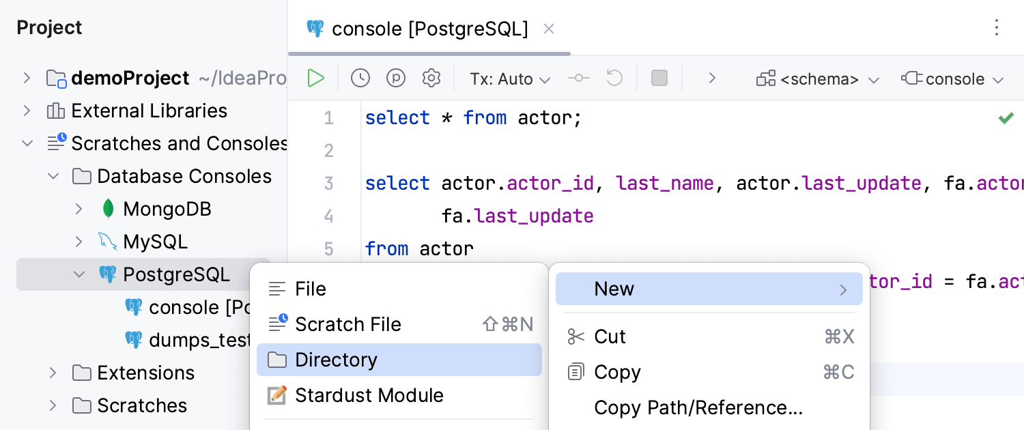Click the Cut scissors icon
The height and width of the screenshot is (430, 1024).
pyautogui.click(x=576, y=336)
